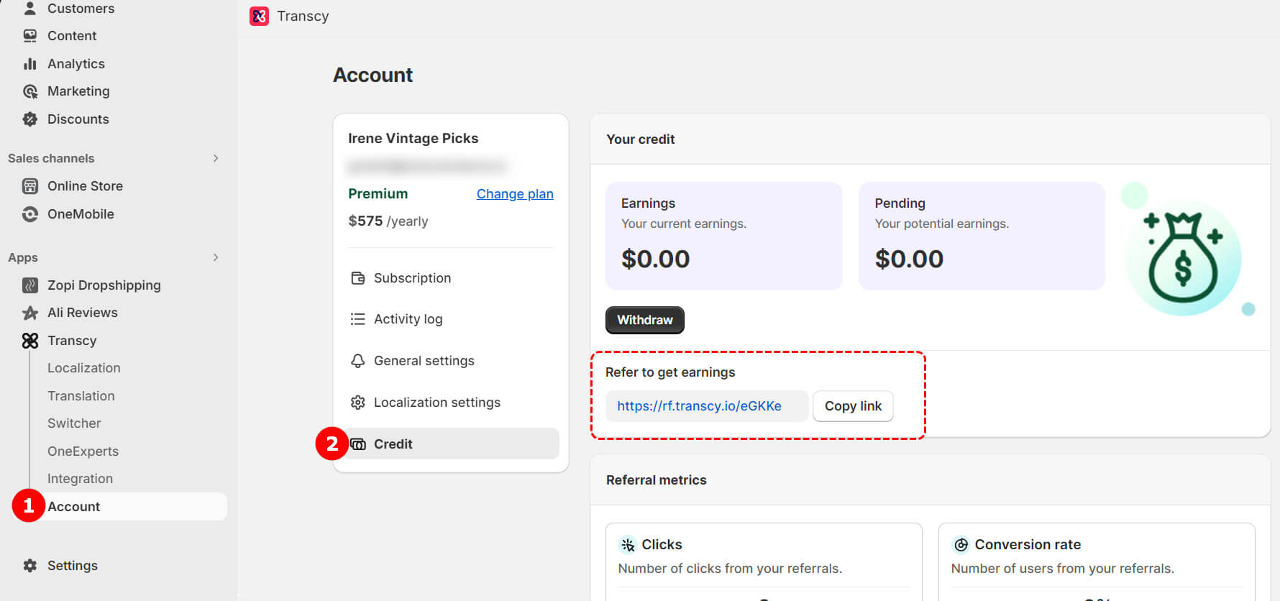Click the Earnings card
1280x601 pixels.
point(724,236)
